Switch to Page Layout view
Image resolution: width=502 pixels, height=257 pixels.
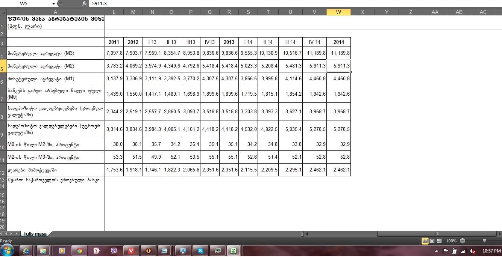point(432,241)
